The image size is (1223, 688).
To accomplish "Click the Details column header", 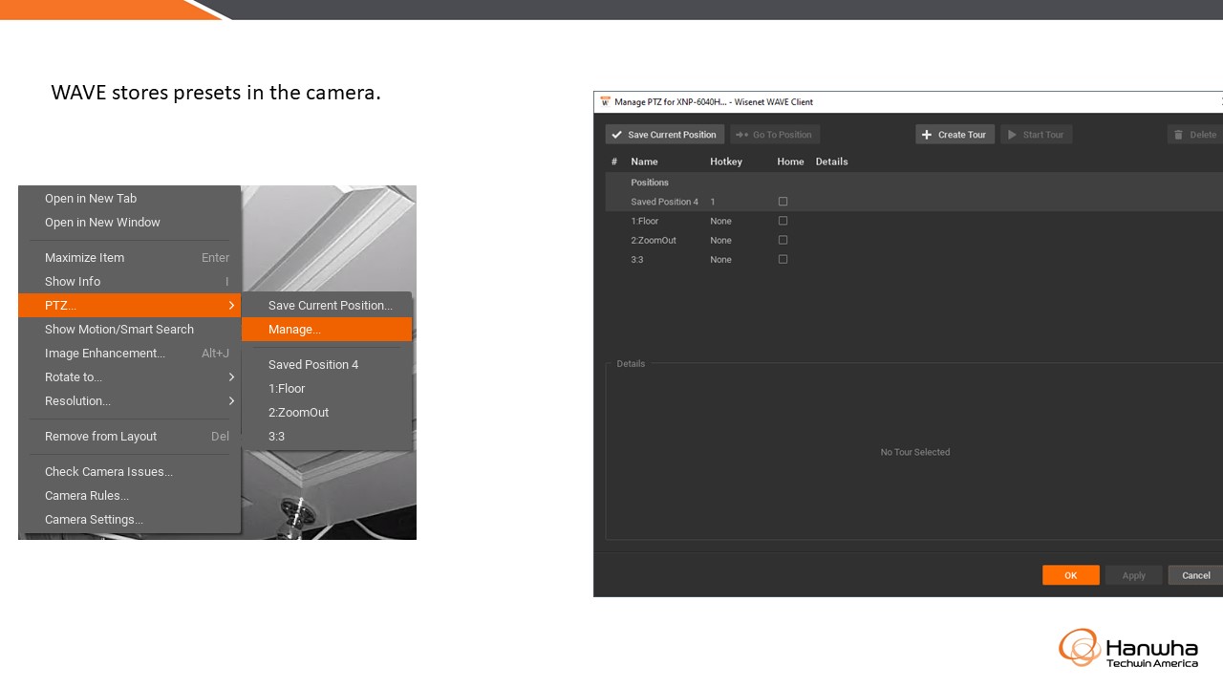I will pos(831,161).
